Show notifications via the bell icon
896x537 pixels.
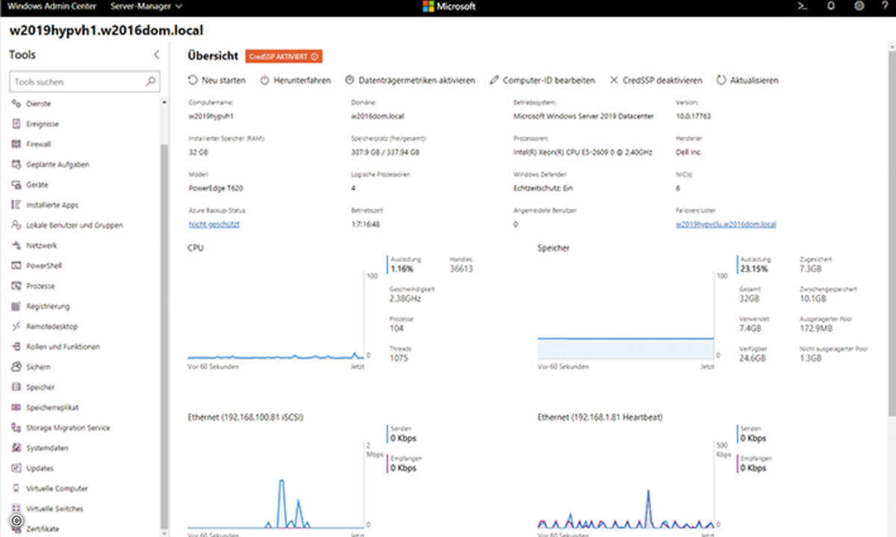[x=831, y=6]
